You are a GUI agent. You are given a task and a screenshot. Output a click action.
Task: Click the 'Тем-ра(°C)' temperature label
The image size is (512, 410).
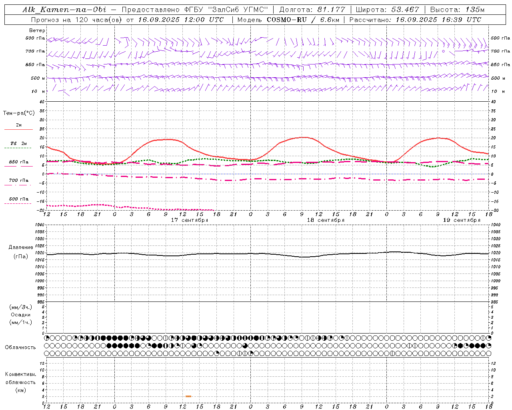tap(19, 113)
